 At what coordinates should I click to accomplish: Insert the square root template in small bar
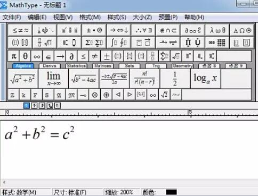tap(176, 56)
